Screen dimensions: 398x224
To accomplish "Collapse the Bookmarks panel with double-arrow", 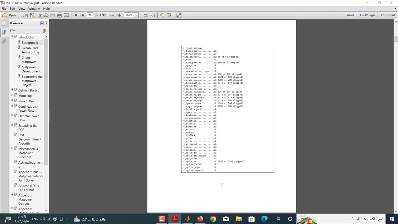I will pyautogui.click(x=42, y=23).
